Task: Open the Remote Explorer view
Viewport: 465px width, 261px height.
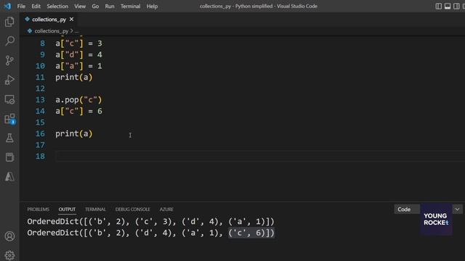Action: (x=9, y=99)
